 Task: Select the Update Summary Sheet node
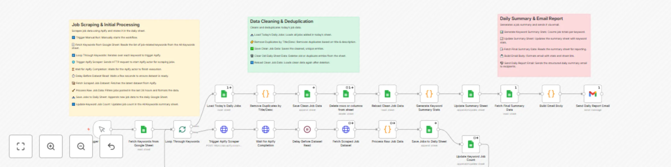coord(471,94)
